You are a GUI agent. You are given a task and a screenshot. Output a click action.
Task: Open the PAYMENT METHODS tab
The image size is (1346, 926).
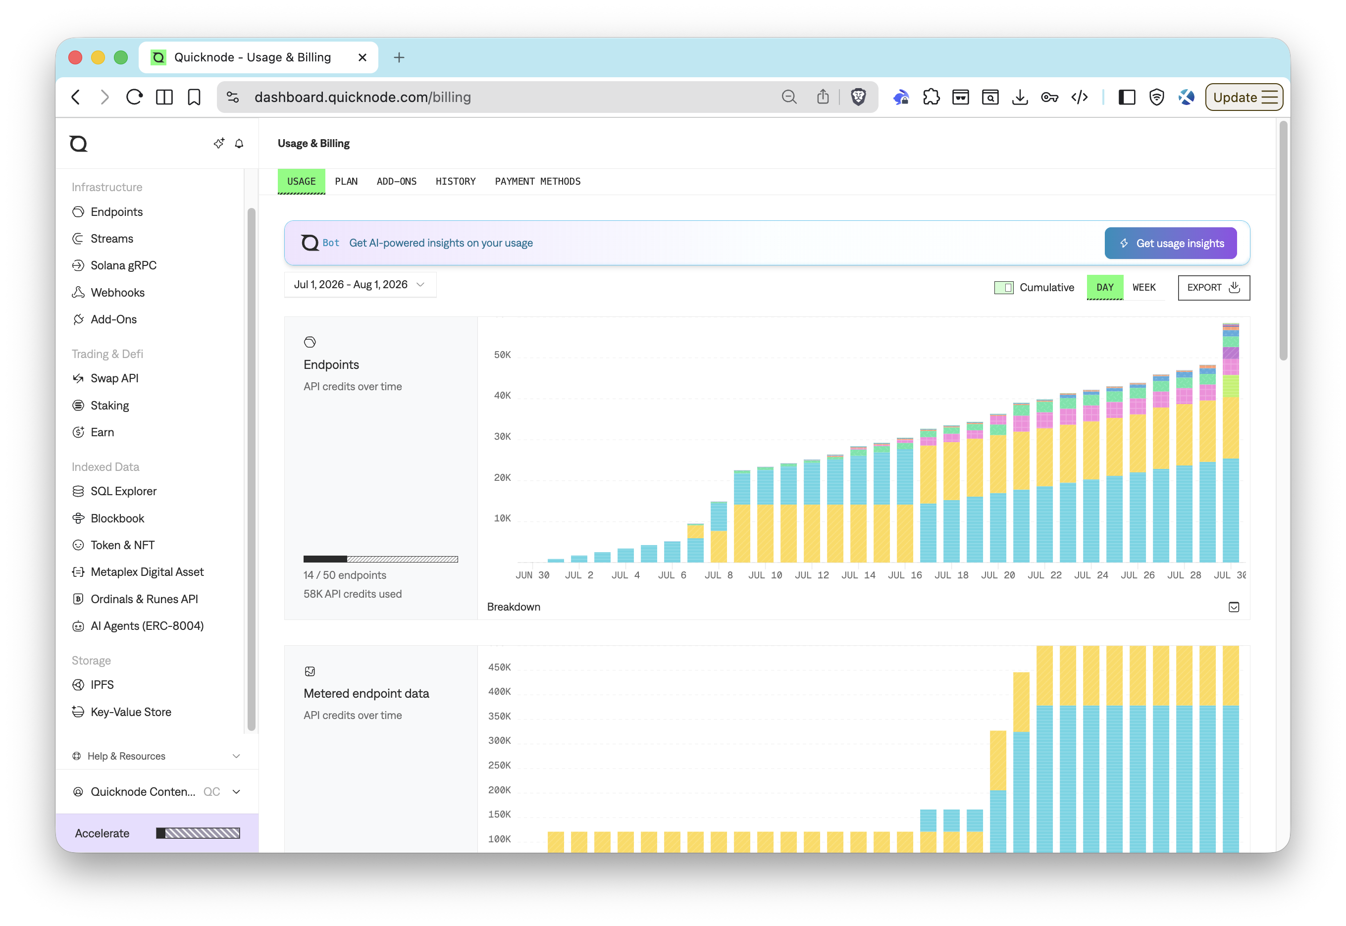tap(537, 182)
